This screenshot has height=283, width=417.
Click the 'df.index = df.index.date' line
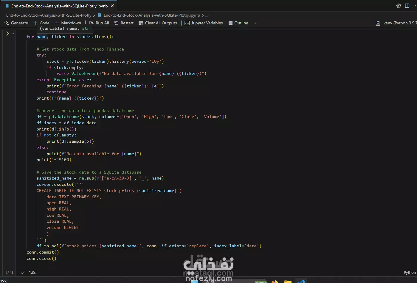pos(66,123)
